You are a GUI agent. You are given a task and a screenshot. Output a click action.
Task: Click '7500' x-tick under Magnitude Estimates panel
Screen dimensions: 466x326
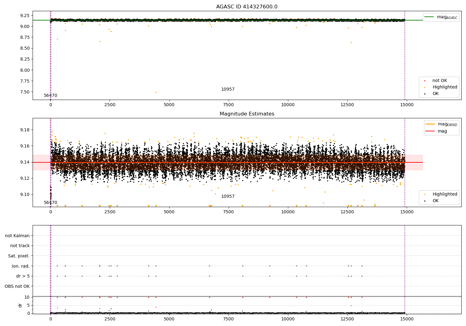point(229,212)
